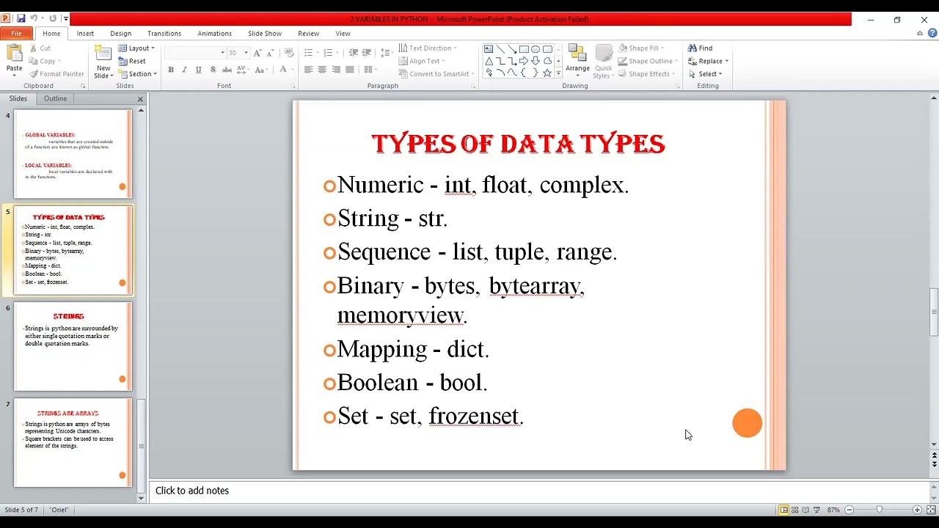Open PowerPoint Help question mark
The height and width of the screenshot is (528, 939).
tap(932, 33)
